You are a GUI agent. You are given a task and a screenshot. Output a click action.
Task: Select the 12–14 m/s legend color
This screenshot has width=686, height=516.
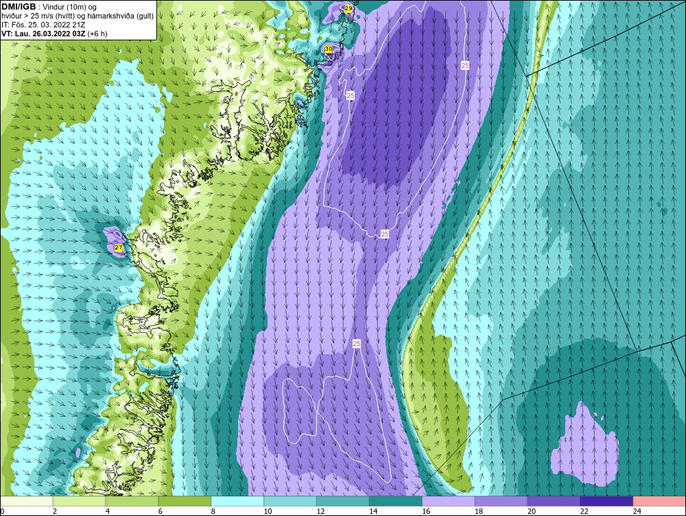click(x=343, y=501)
